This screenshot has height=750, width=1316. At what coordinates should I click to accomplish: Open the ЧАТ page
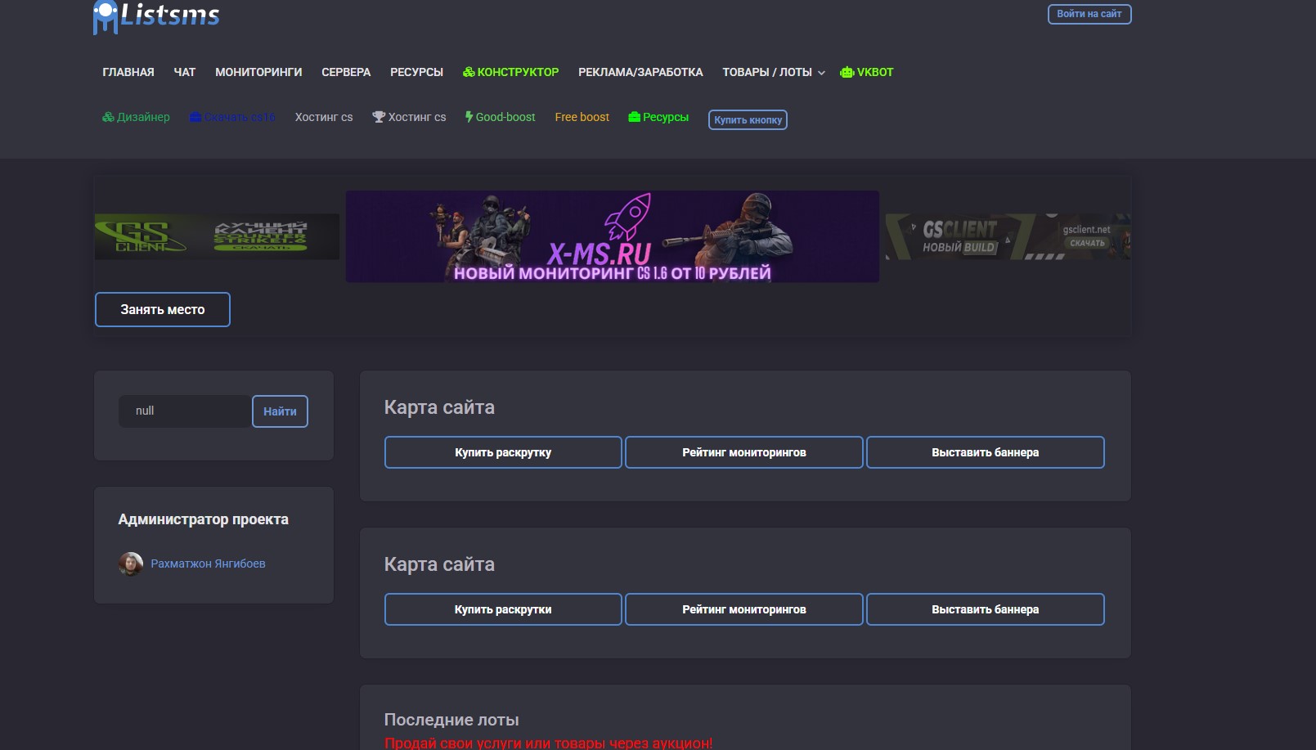(185, 72)
